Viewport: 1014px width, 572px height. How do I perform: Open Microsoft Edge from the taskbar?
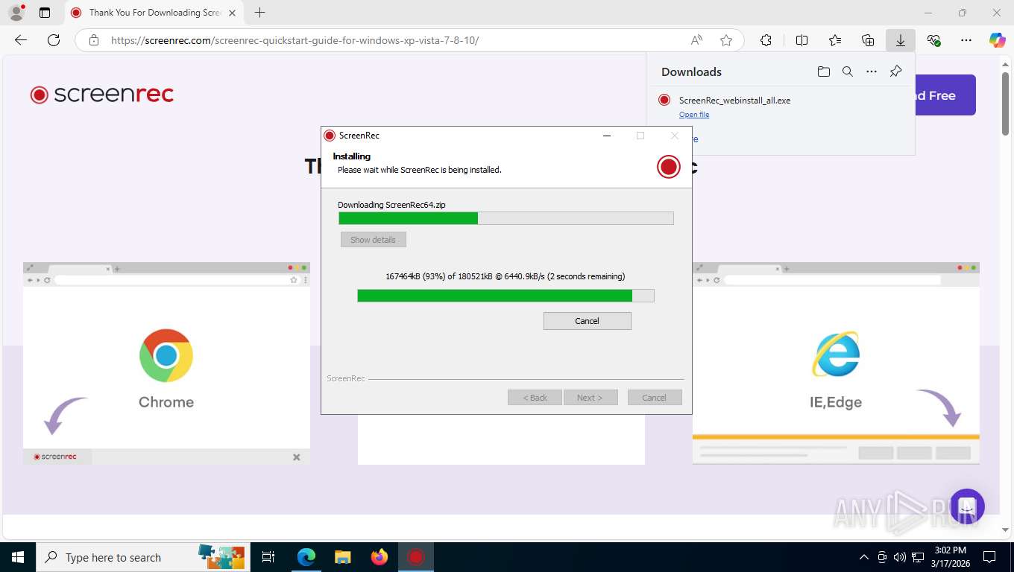[x=306, y=557]
